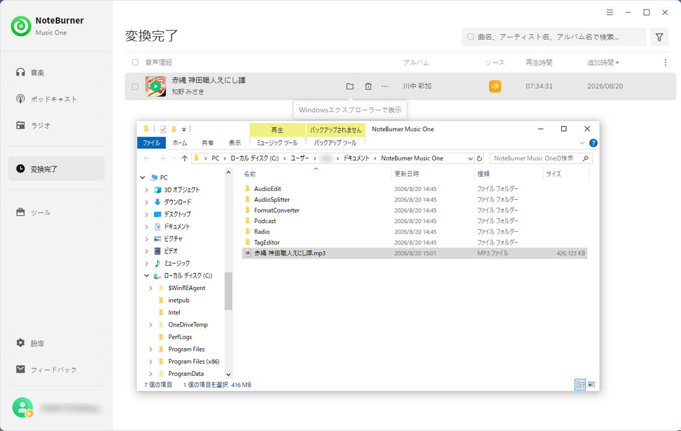The height and width of the screenshot is (431, 681).
Task: Open the Explorer address bar history dropdown
Action: pos(471,158)
